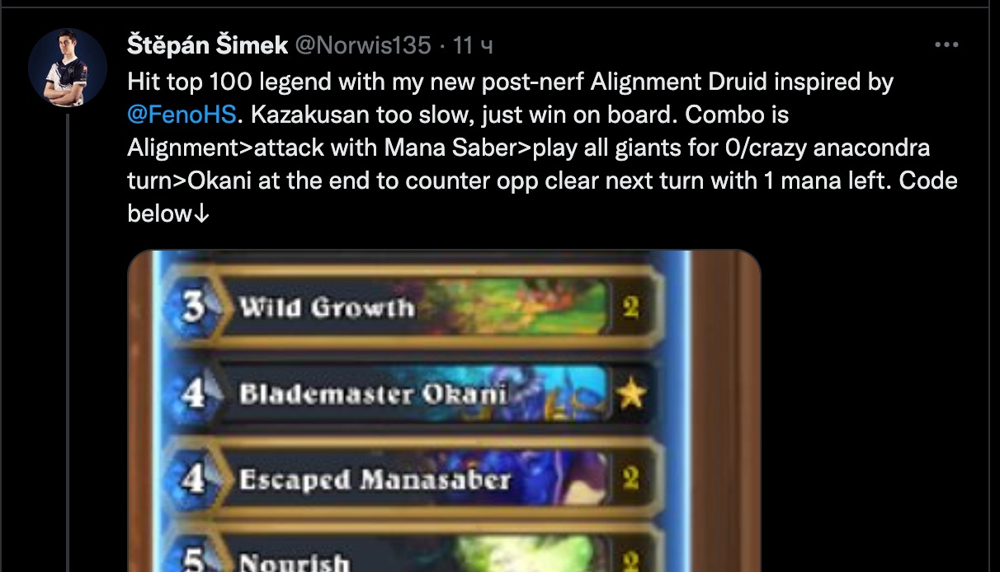Click the Escaped Manasaber count badge 2
This screenshot has width=1000, height=572.
[631, 479]
